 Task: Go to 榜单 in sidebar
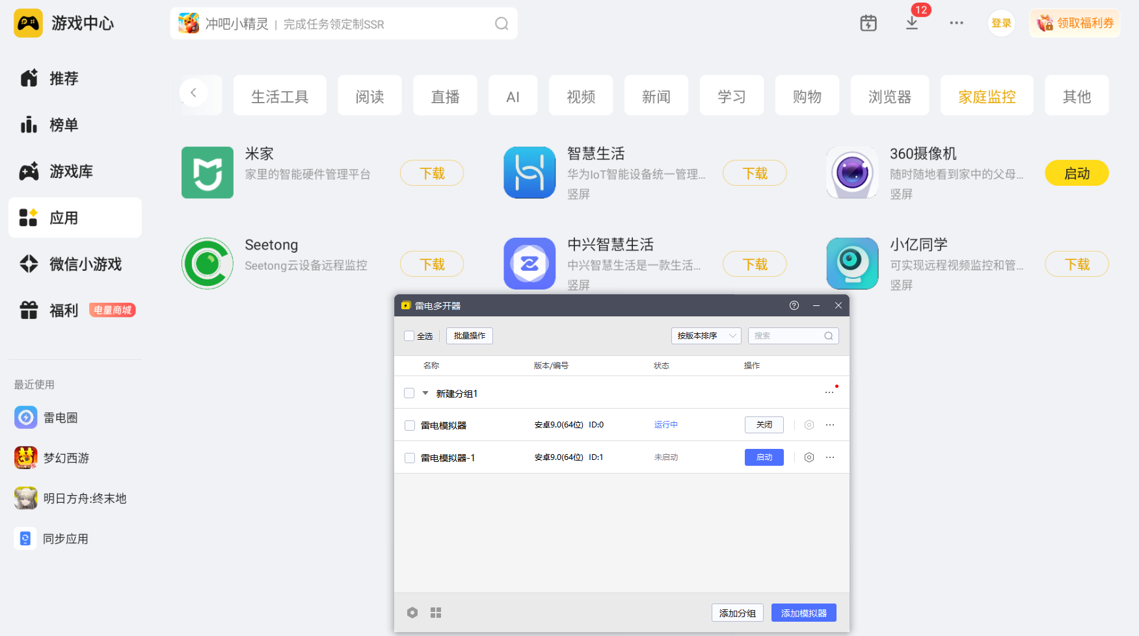tap(75, 125)
